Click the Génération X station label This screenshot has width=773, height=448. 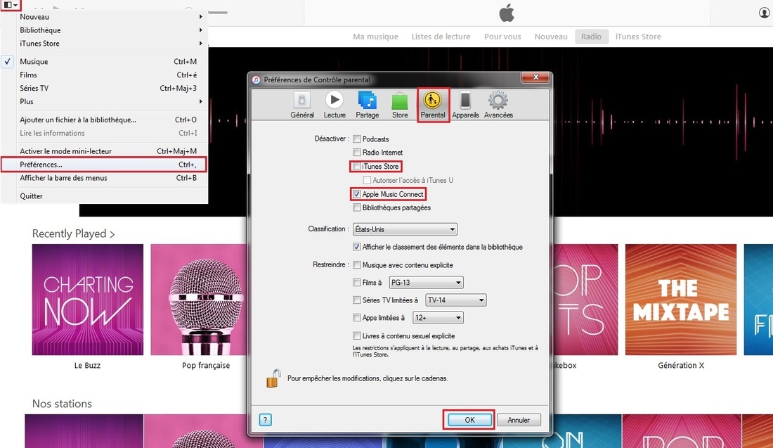[x=681, y=366]
